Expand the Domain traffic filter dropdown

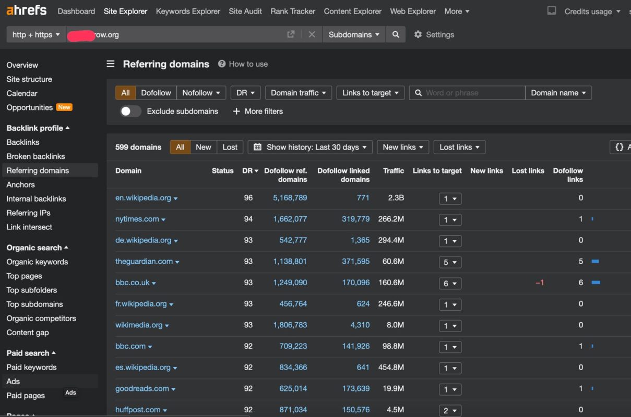pos(299,93)
